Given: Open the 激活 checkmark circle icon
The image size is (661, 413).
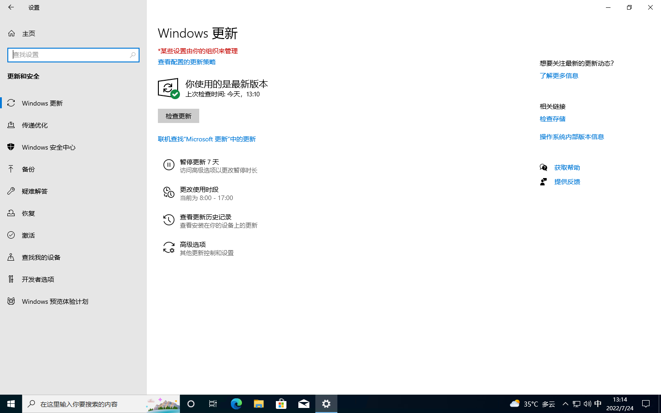Looking at the screenshot, I should point(11,235).
